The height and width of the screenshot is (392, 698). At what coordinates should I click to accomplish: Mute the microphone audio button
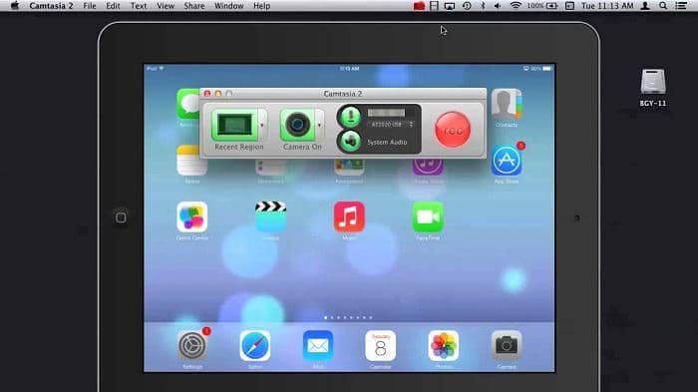click(350, 117)
